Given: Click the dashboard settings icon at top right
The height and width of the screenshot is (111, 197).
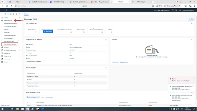Looking at the screenshot, I should click(193, 19).
